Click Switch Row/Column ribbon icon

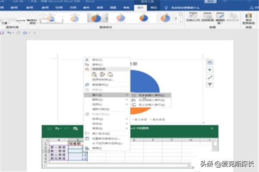pos(193,15)
